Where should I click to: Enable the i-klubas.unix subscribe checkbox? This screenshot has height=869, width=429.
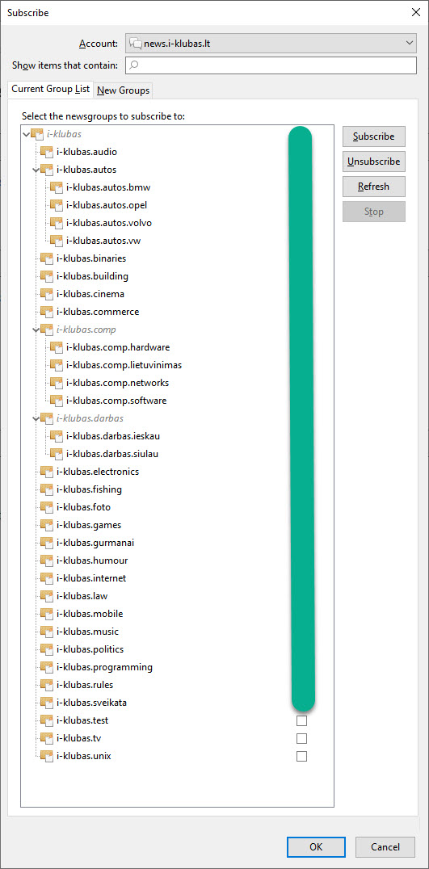[301, 756]
